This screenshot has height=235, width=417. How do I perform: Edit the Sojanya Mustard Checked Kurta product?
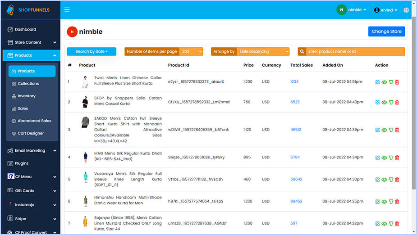(x=377, y=224)
